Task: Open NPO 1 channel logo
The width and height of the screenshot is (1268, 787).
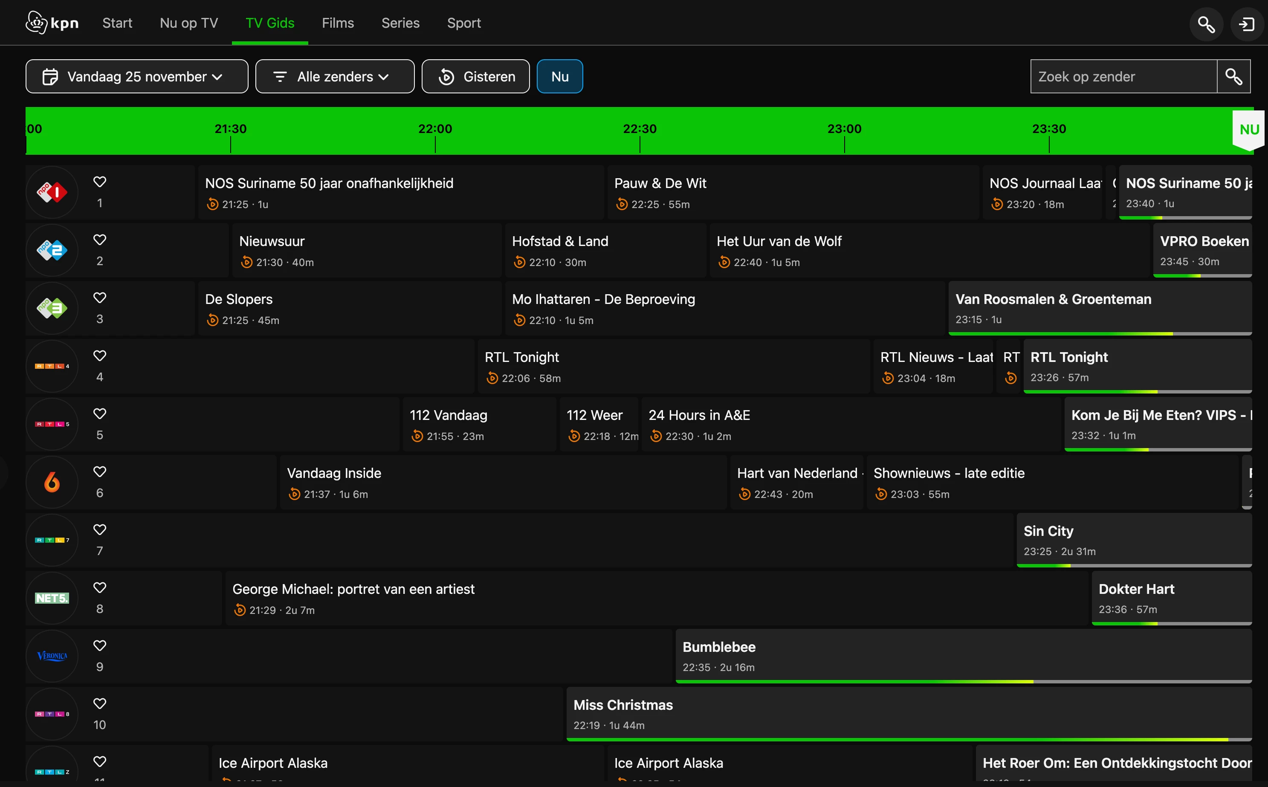Action: [52, 193]
